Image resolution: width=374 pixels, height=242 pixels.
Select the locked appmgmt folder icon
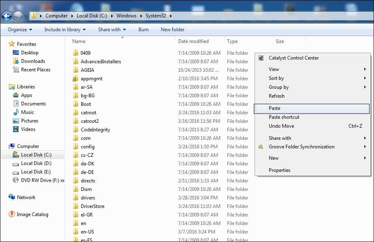76,79
